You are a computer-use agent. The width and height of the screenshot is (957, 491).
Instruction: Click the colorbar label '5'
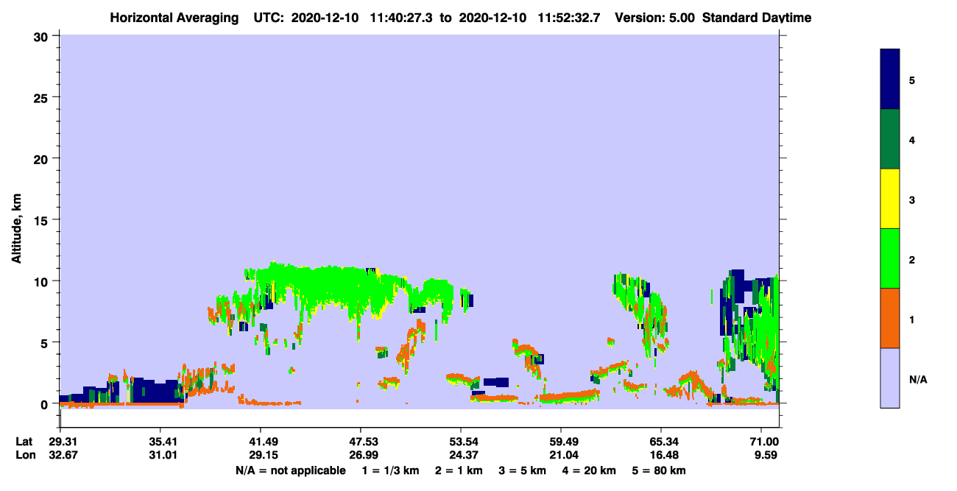pyautogui.click(x=912, y=80)
